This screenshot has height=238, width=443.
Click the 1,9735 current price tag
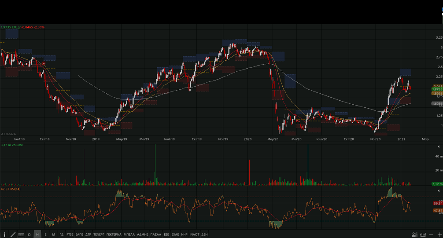click(x=437, y=89)
